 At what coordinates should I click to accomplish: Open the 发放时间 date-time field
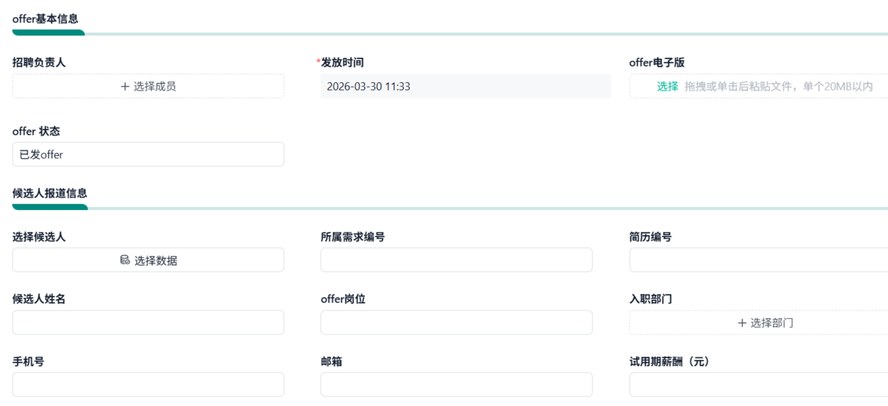[465, 87]
